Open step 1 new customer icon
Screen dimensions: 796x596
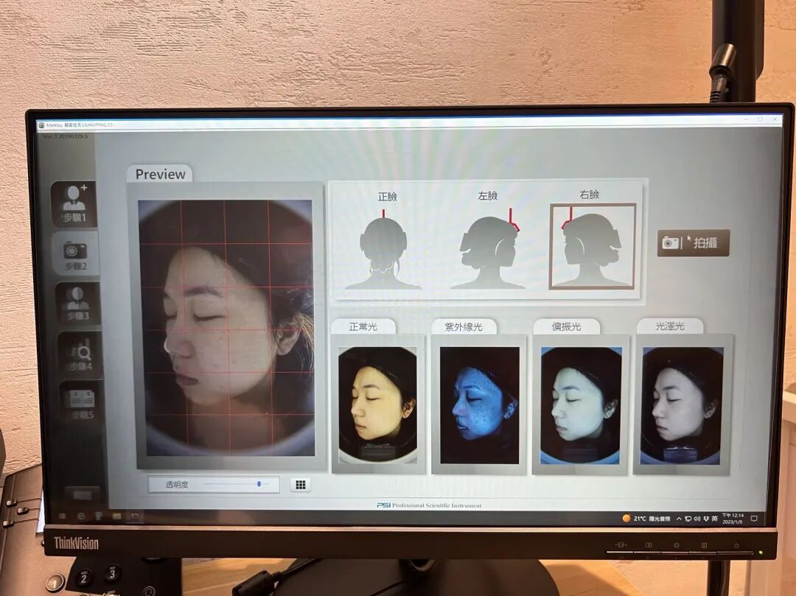tap(74, 203)
